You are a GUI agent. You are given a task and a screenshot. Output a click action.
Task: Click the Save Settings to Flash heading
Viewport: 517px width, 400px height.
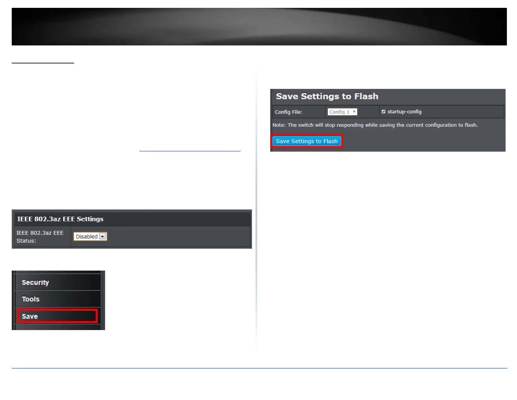[327, 96]
